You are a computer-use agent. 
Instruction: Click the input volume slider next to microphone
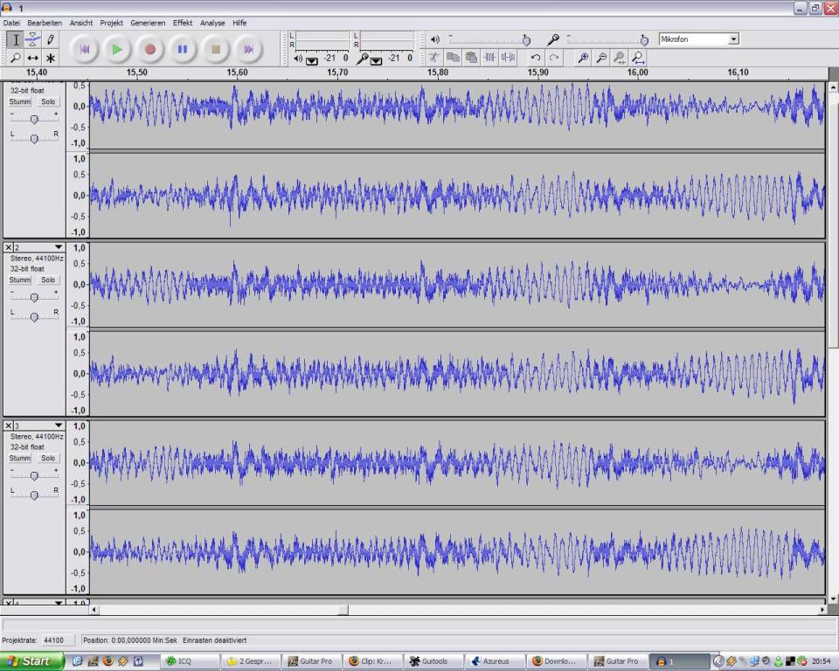(607, 39)
